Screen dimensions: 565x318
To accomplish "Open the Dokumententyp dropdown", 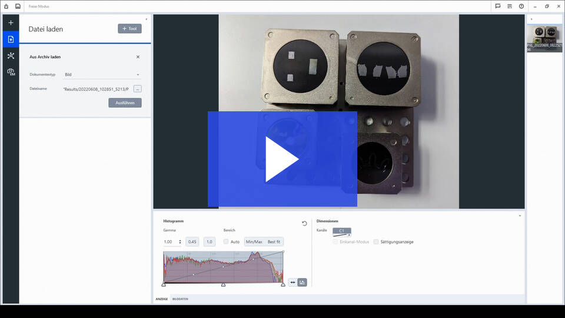I will tap(102, 75).
